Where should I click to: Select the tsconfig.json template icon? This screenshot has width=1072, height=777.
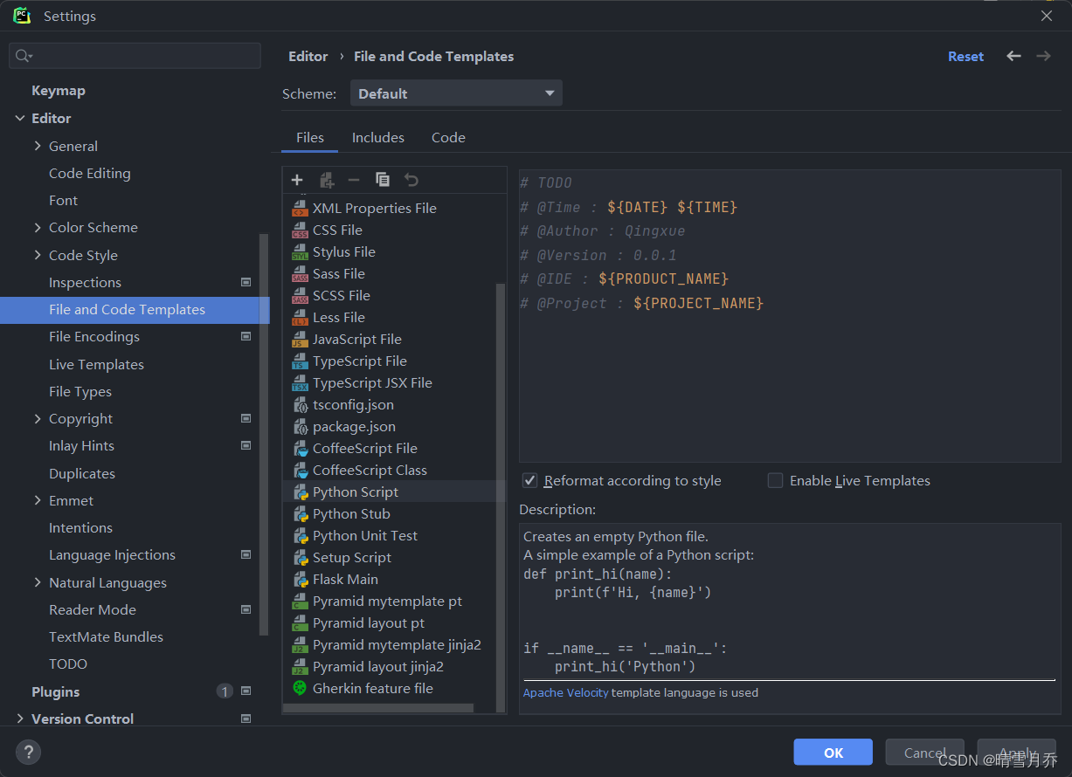[x=300, y=404]
